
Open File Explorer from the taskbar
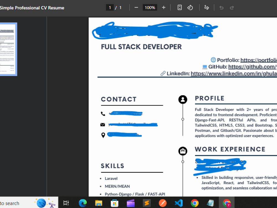(99, 203)
